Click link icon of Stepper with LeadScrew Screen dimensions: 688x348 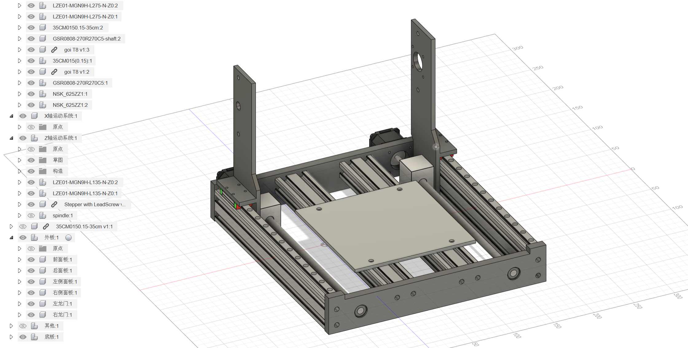point(54,204)
